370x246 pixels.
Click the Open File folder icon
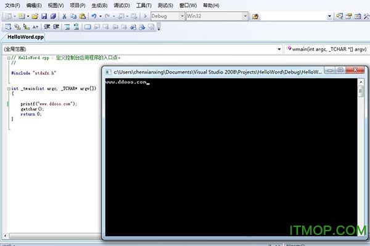pos(35,16)
